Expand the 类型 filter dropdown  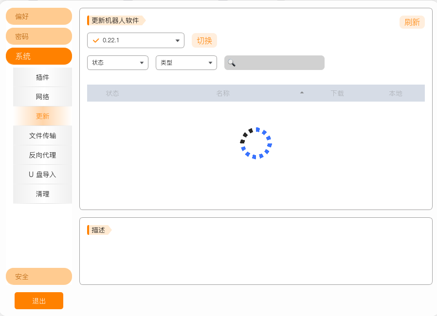pyautogui.click(x=186, y=63)
